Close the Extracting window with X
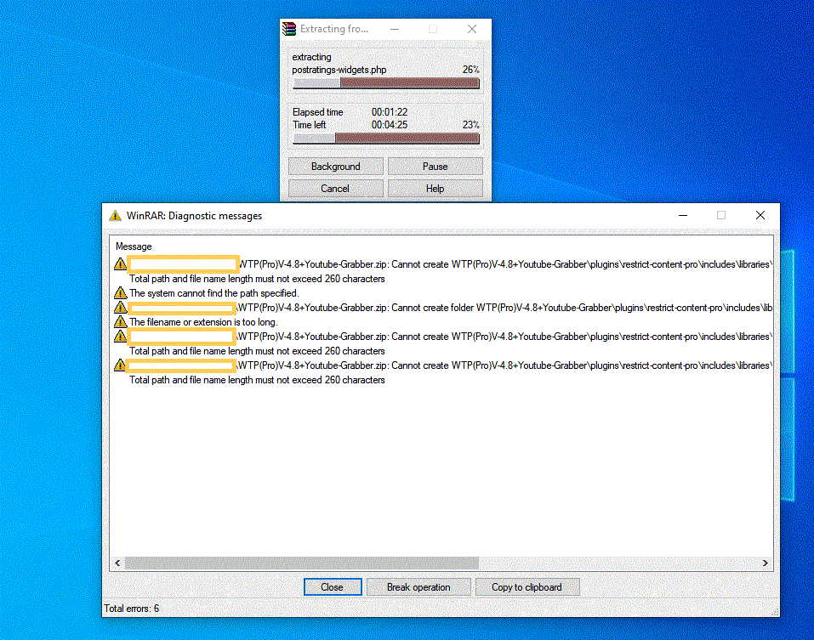Image resolution: width=814 pixels, height=640 pixels. (472, 29)
